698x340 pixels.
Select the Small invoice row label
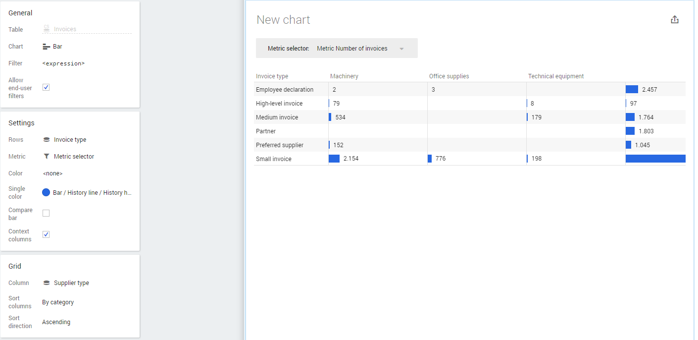(274, 159)
